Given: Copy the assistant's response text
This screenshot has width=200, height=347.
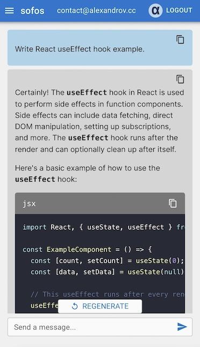Looking at the screenshot, I should [x=180, y=79].
